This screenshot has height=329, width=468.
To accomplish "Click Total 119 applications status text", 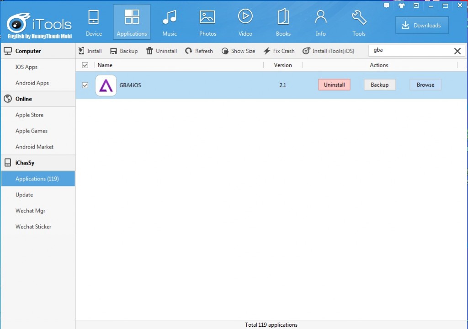I will [271, 325].
